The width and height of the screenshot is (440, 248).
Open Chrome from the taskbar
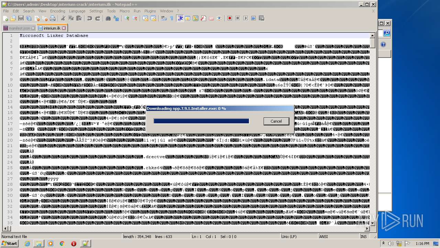pyautogui.click(x=62, y=244)
